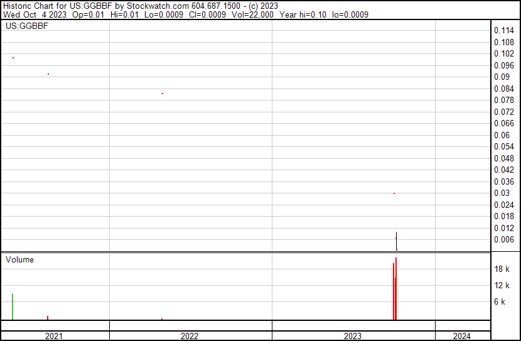Click the black price bar in late 2023

point(396,241)
